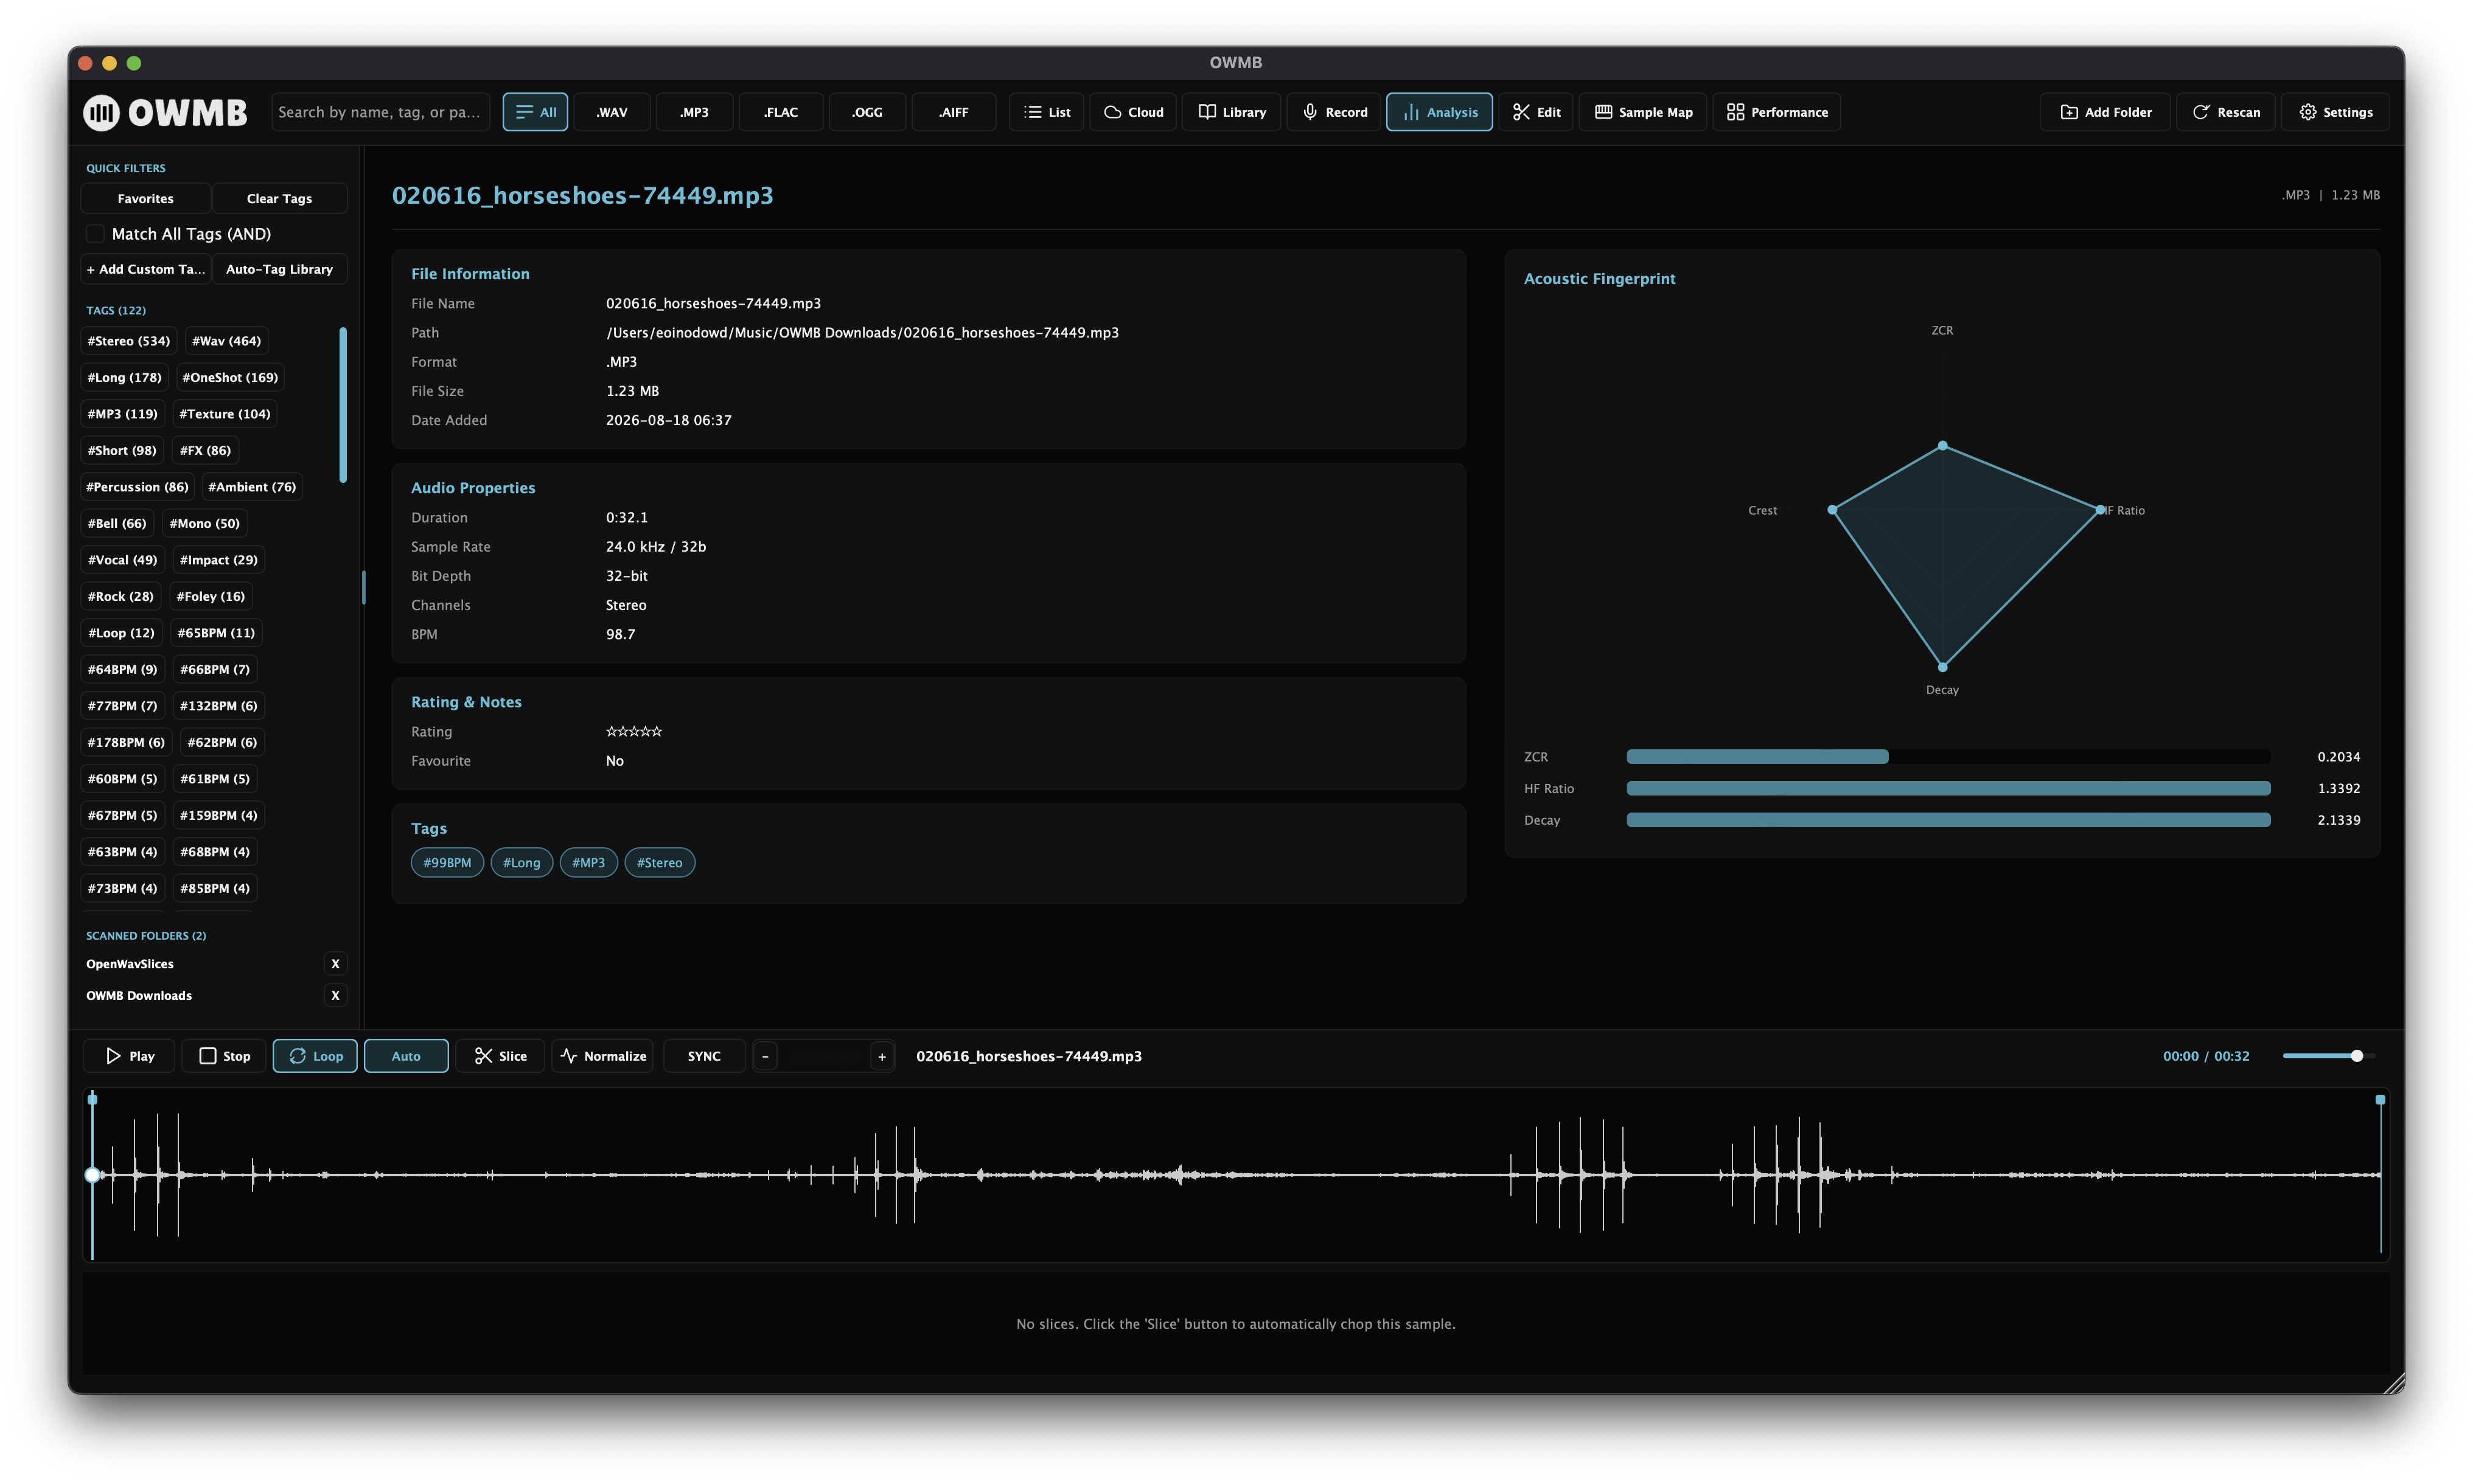
Task: Click the waveform start marker handle
Action: tap(92, 1099)
